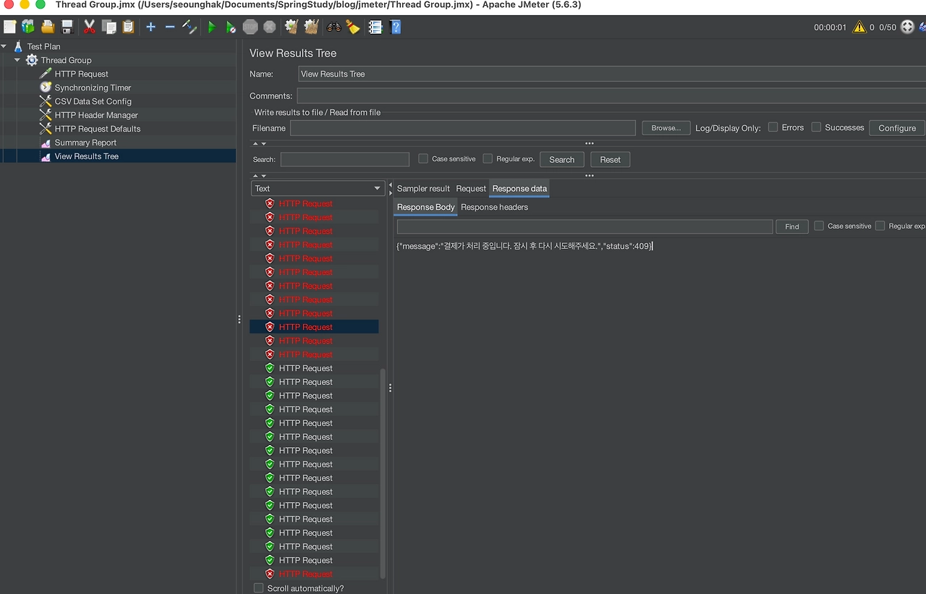Open the Function Helper dialog icon
Viewport: 926px width, 594px height.
pos(375,27)
